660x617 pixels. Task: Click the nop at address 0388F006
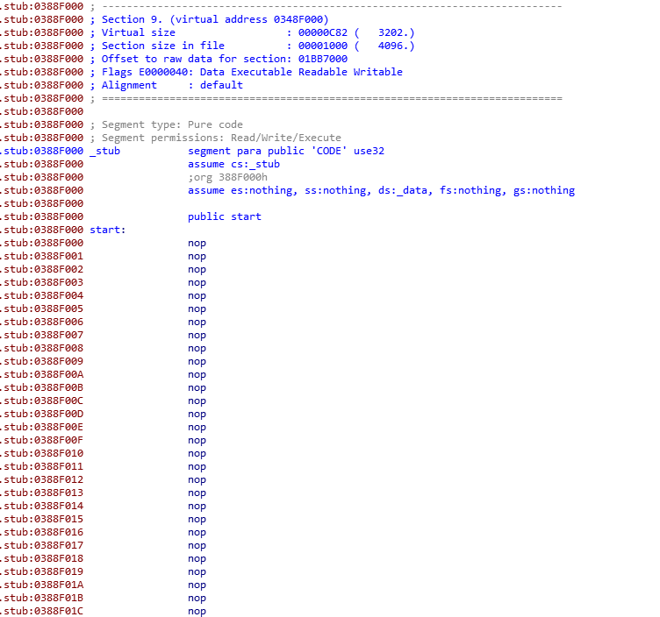[x=197, y=322]
